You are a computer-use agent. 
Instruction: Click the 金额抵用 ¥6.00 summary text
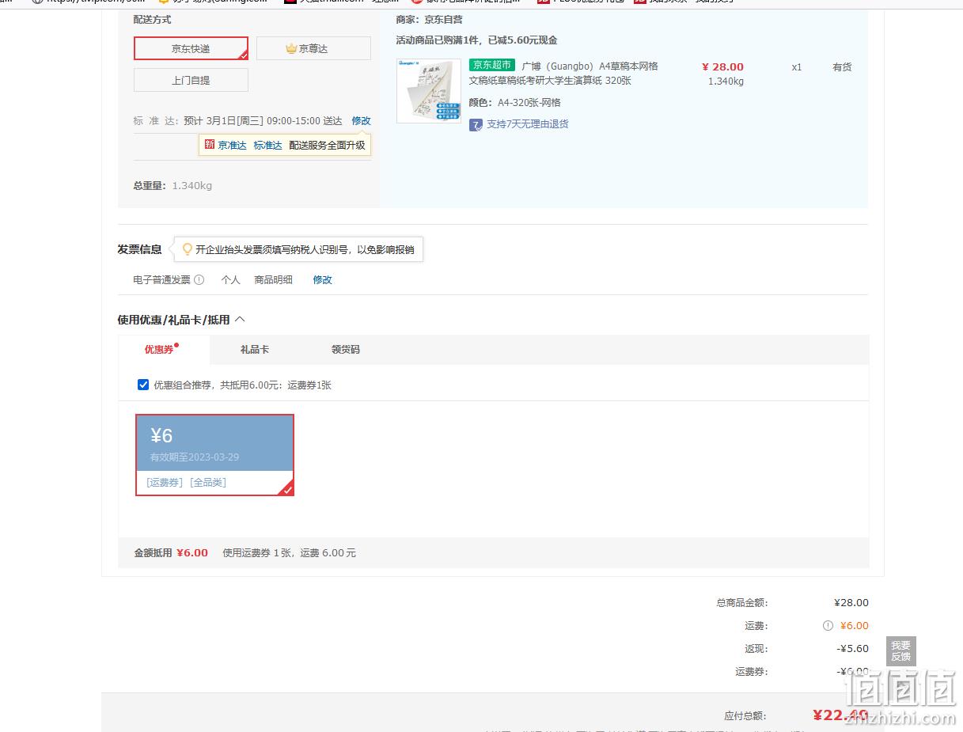pos(171,553)
